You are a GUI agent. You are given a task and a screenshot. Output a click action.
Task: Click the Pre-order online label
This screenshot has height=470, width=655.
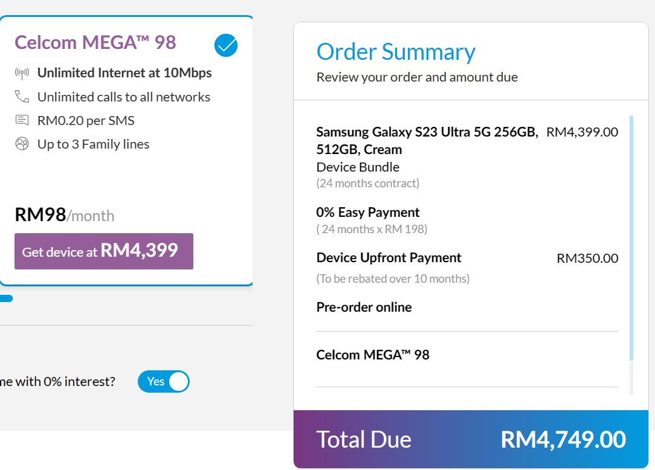(x=364, y=307)
